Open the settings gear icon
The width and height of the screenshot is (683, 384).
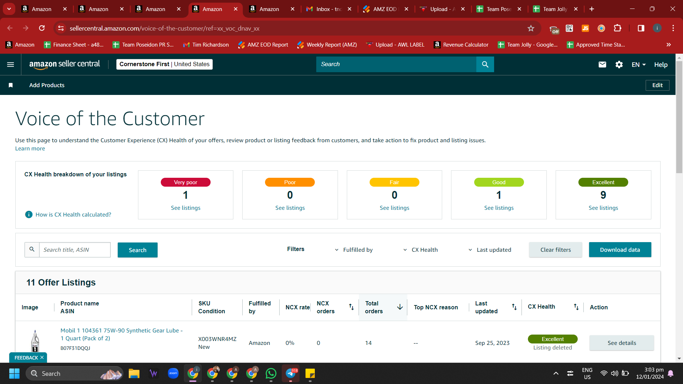pos(619,64)
